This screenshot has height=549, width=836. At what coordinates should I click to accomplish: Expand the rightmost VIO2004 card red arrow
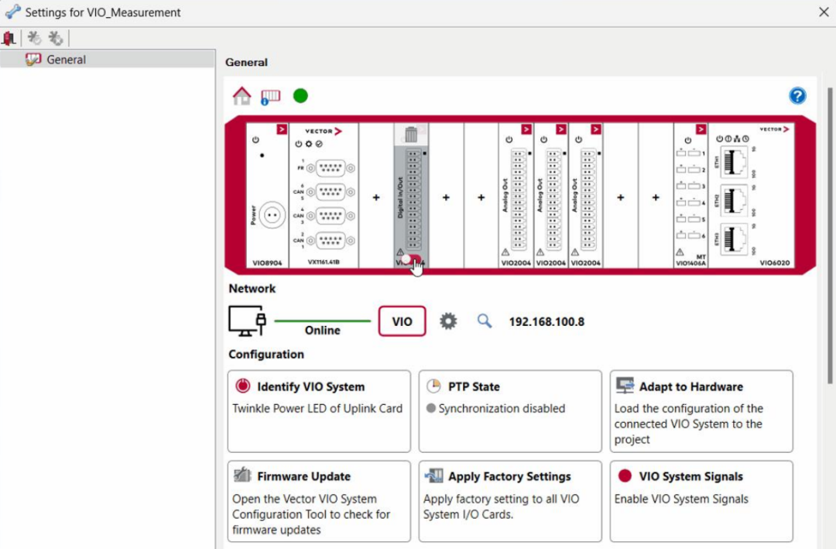596,129
